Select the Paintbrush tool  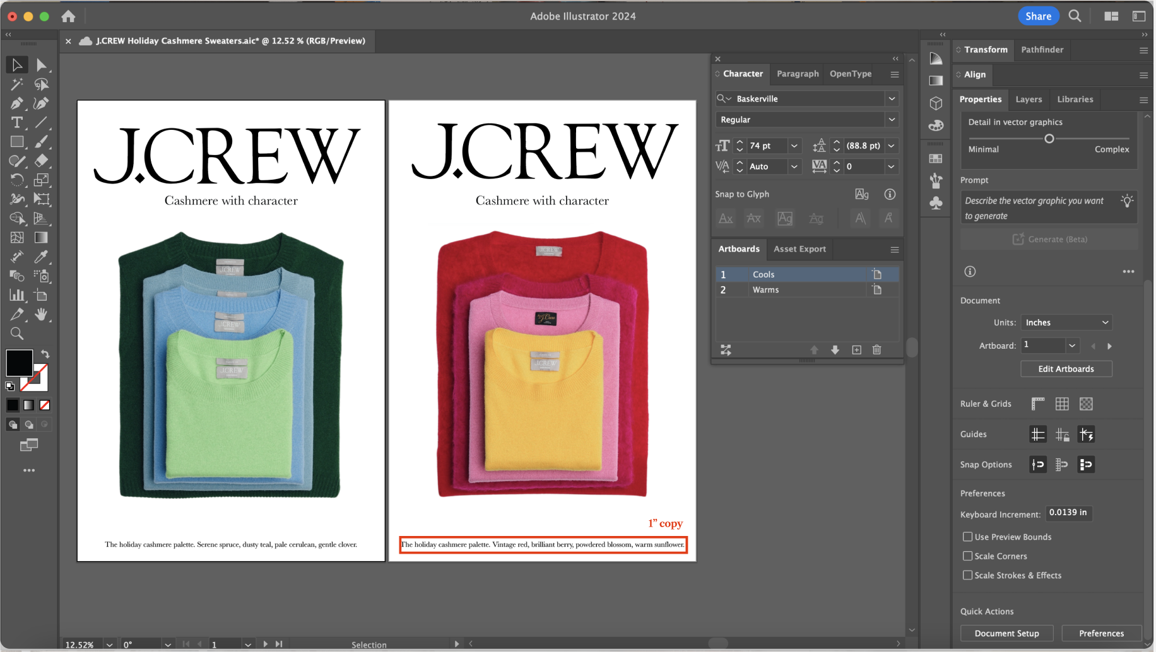click(x=41, y=142)
